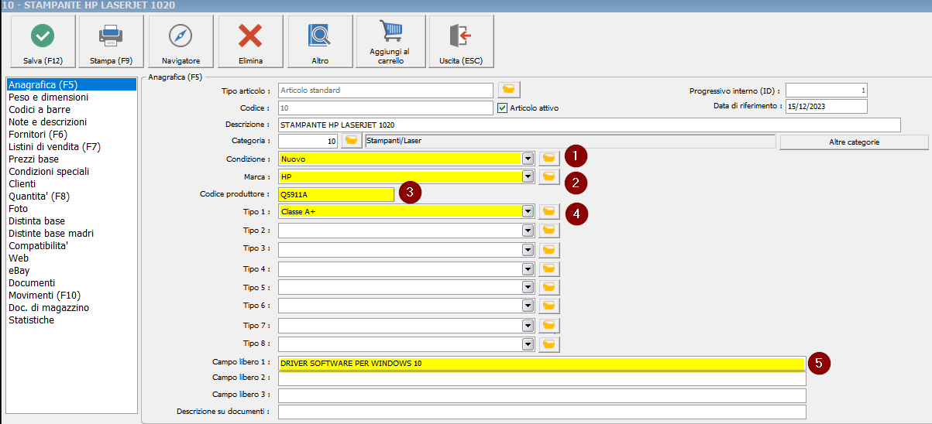
Task: Open folder lookup next to Tipo articolo
Action: [510, 90]
